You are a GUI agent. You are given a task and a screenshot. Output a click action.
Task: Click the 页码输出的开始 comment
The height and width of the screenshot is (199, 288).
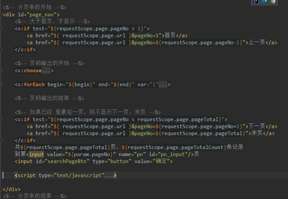coord(49,63)
